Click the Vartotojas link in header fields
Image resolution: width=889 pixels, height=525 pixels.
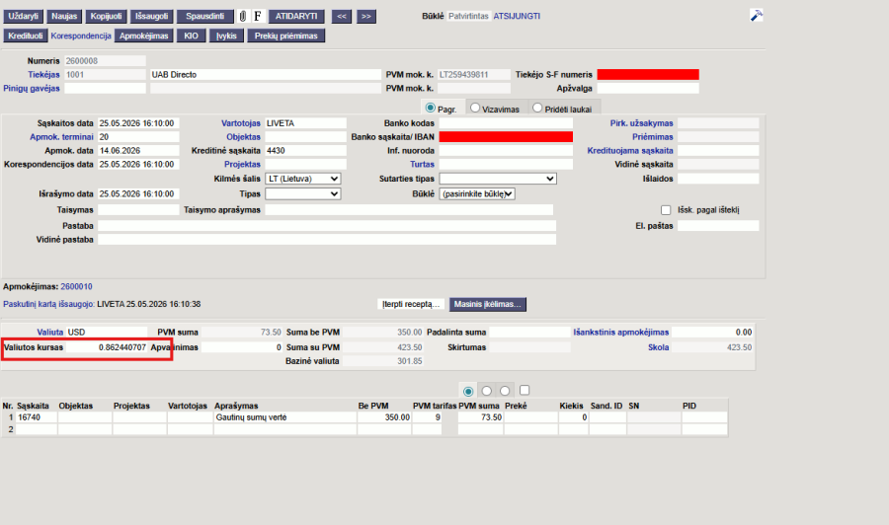pyautogui.click(x=241, y=123)
